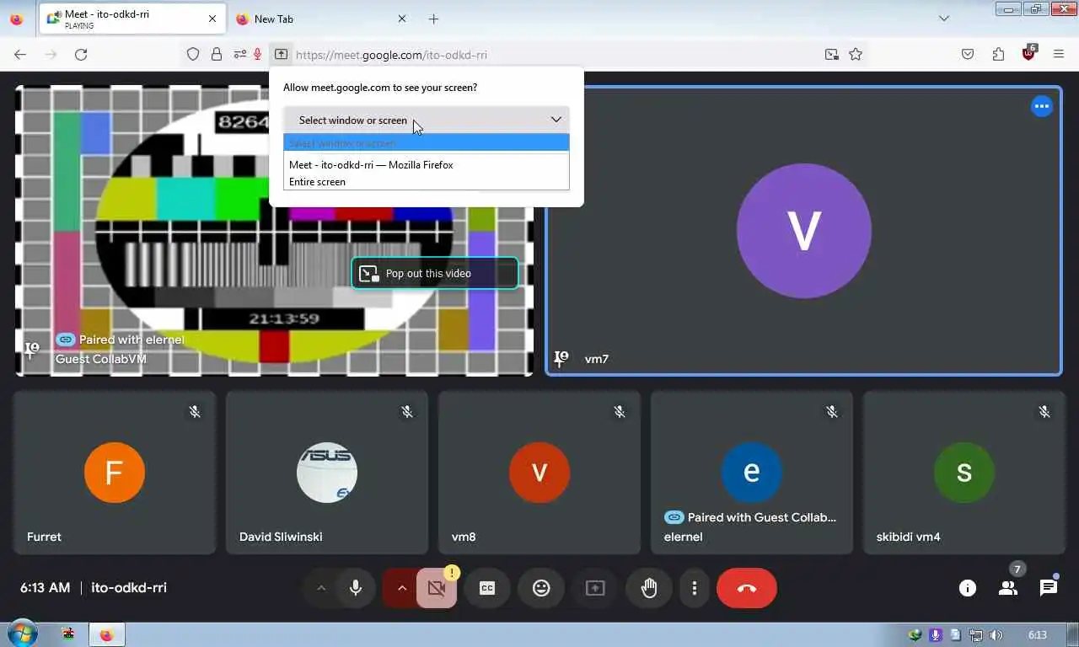This screenshot has width=1079, height=647.
Task: Click the permissions sliders icon in address bar
Action: (x=240, y=55)
